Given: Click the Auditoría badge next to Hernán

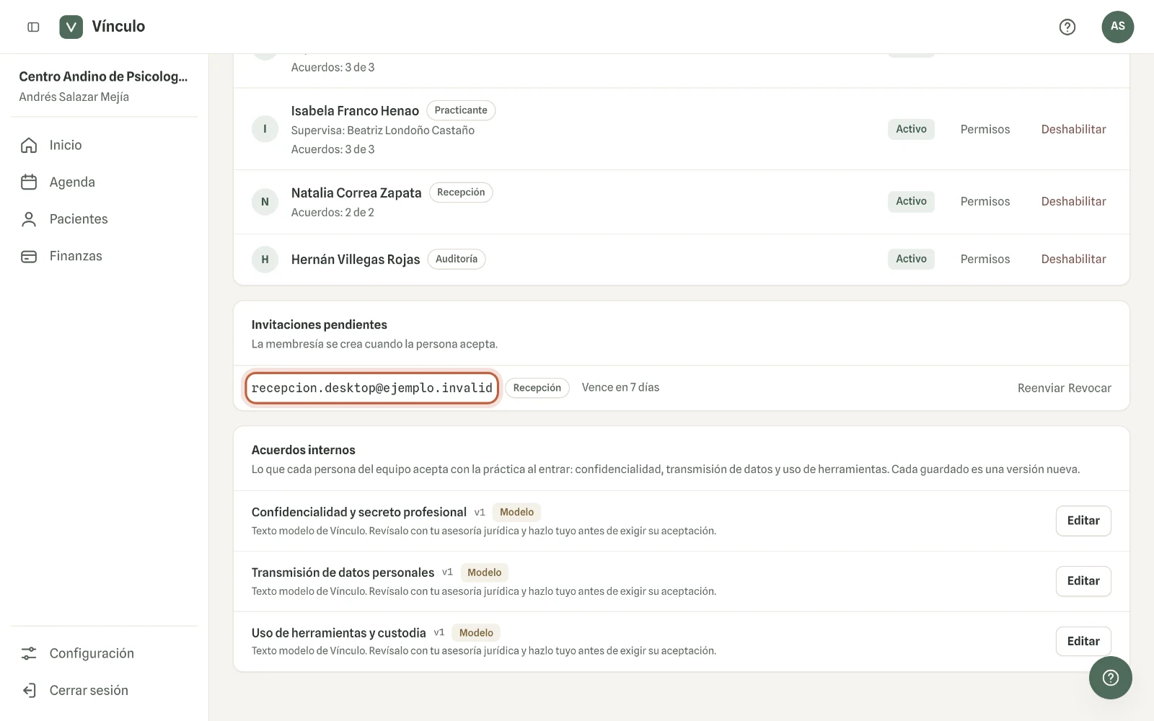Looking at the screenshot, I should [457, 259].
